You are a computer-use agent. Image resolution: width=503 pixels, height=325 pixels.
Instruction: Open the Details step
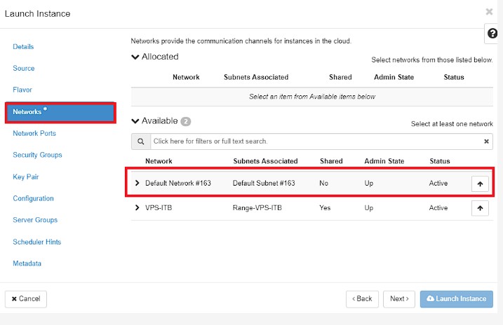click(23, 47)
